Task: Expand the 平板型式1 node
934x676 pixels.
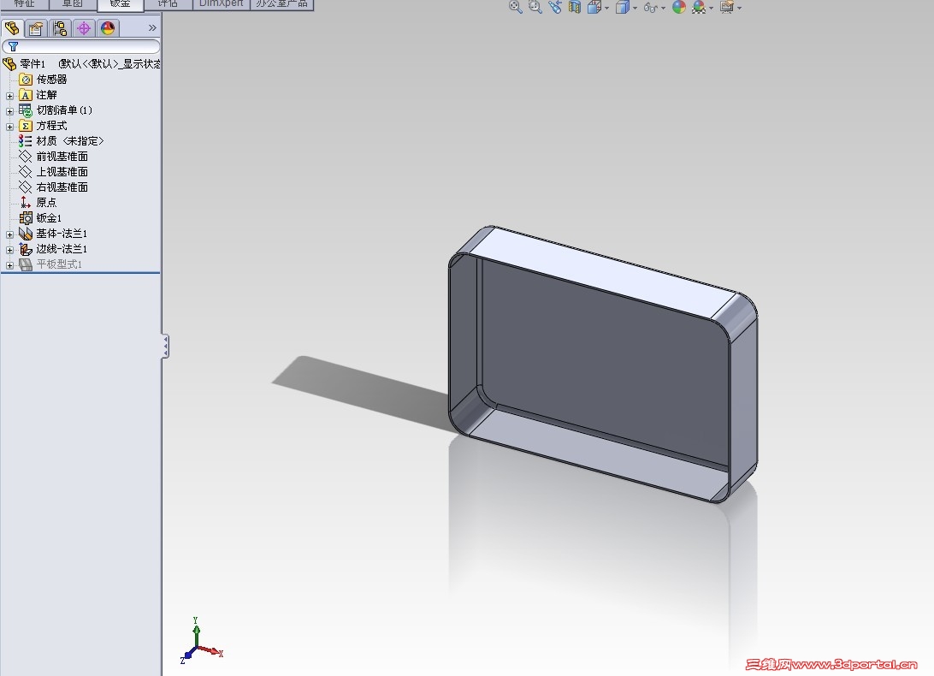Action: (x=9, y=265)
